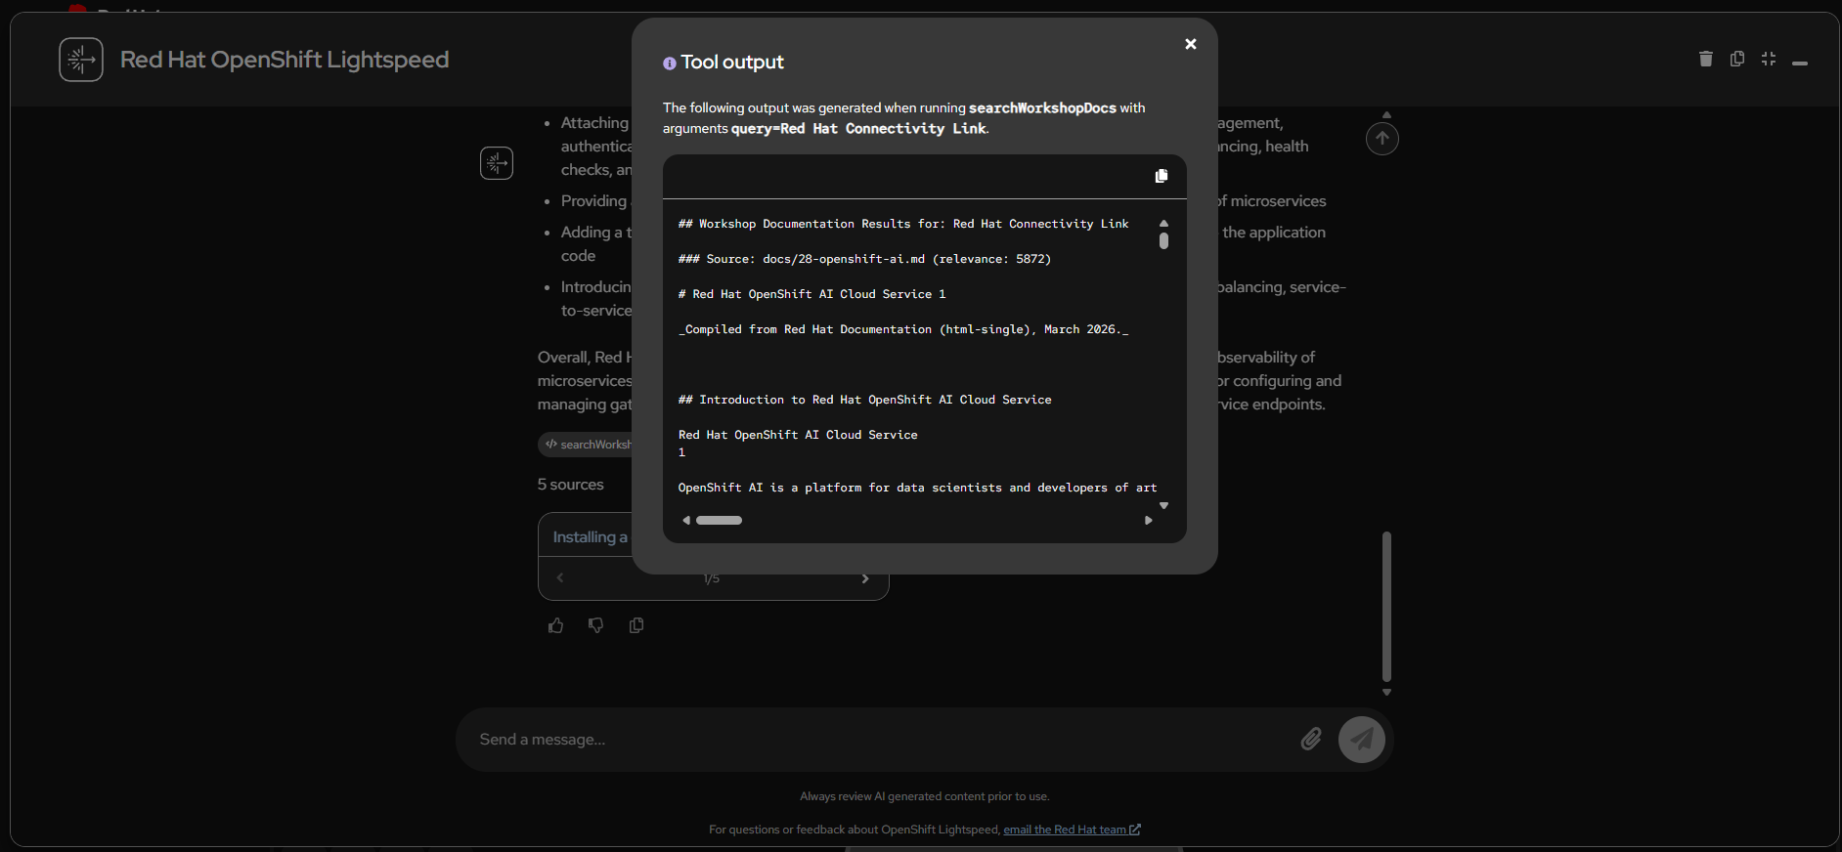Viewport: 1842px width, 852px height.
Task: Click the Lightspeed logo in the header
Action: (81, 60)
